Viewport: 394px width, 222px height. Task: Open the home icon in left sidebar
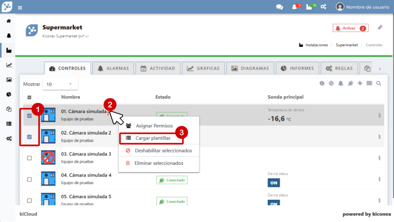(x=8, y=22)
